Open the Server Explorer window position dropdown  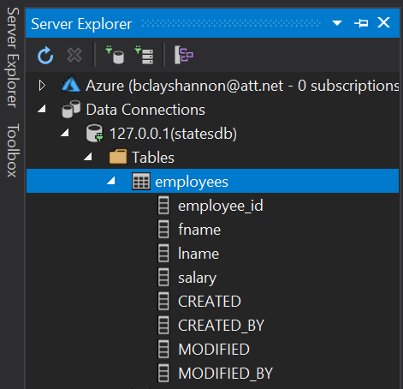(x=337, y=23)
